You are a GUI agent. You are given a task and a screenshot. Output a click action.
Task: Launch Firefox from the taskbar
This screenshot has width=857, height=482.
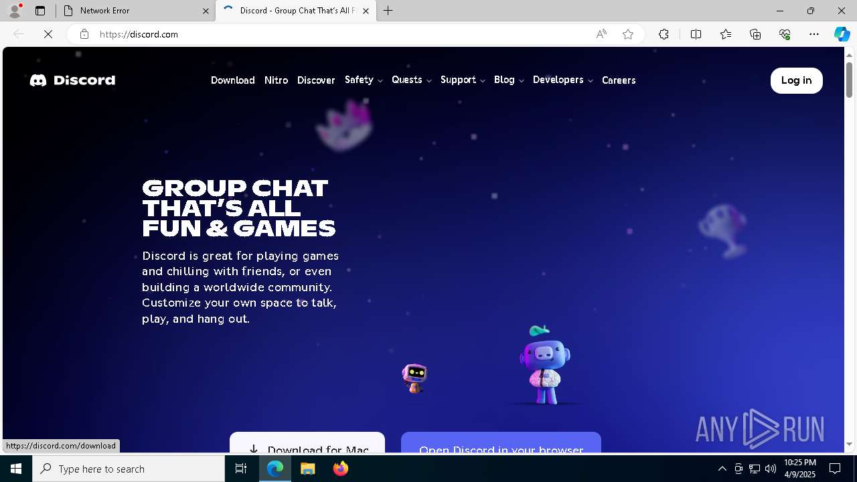coord(341,469)
